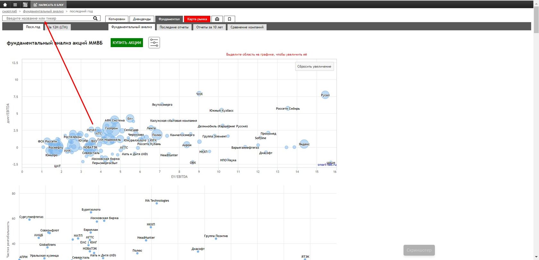Click the Globaltrans label in lower chart
The height and width of the screenshot is (260, 539).
(47, 245)
